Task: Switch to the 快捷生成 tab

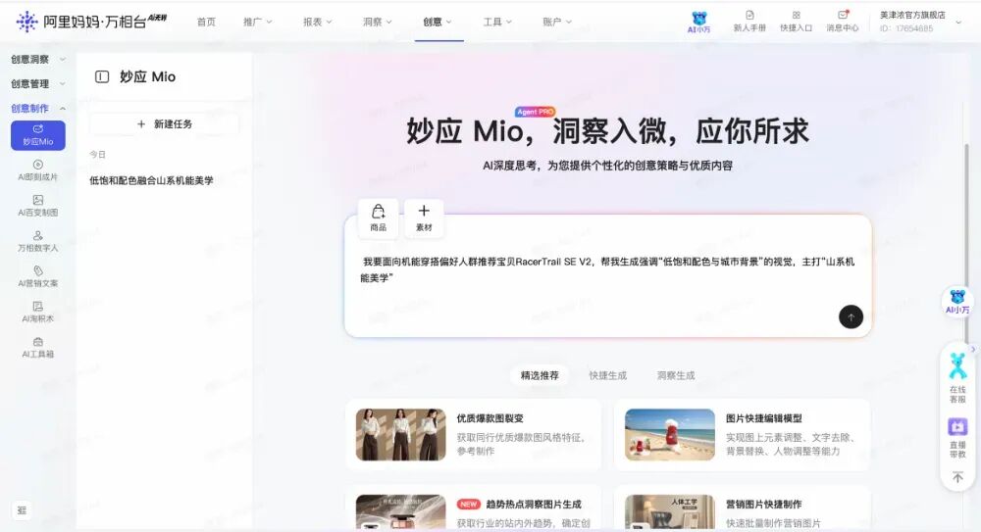Action: tap(607, 375)
